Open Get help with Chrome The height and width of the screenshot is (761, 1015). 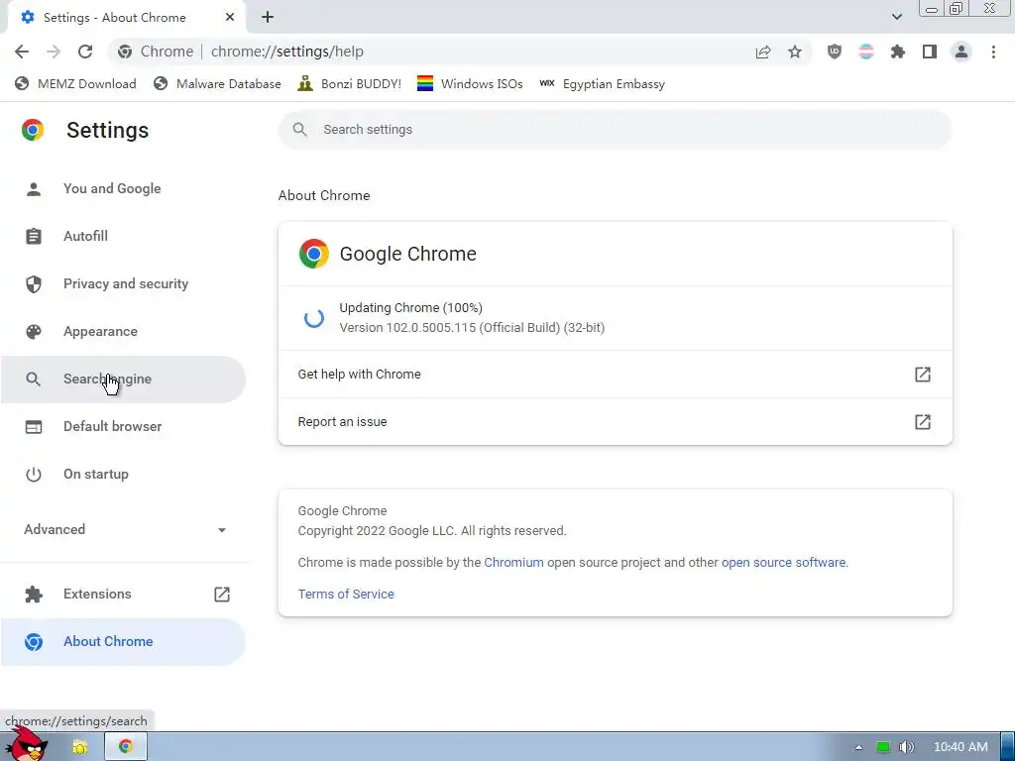pos(615,374)
